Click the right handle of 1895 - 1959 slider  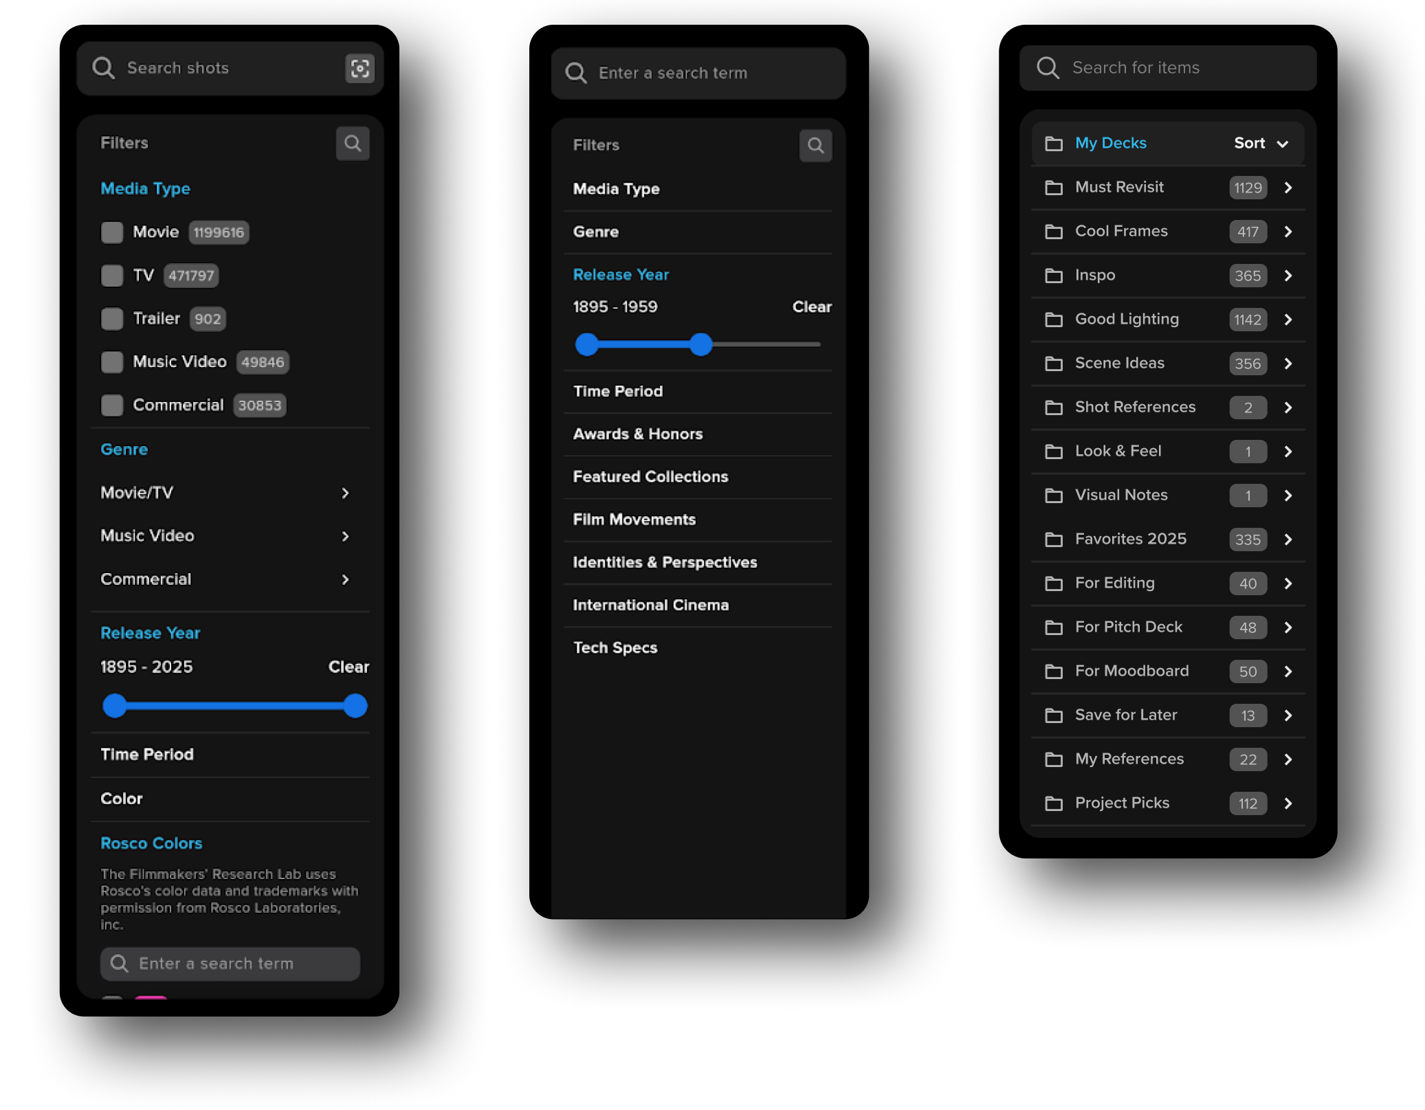coord(700,344)
